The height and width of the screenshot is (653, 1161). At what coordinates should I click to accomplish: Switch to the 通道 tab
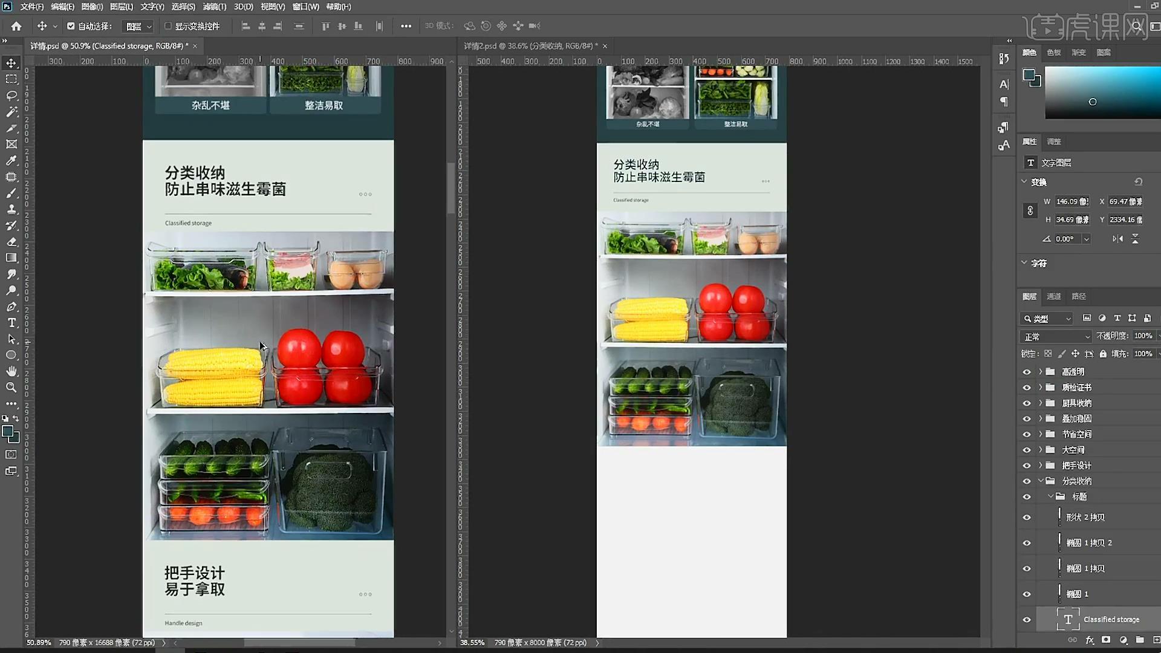point(1054,296)
